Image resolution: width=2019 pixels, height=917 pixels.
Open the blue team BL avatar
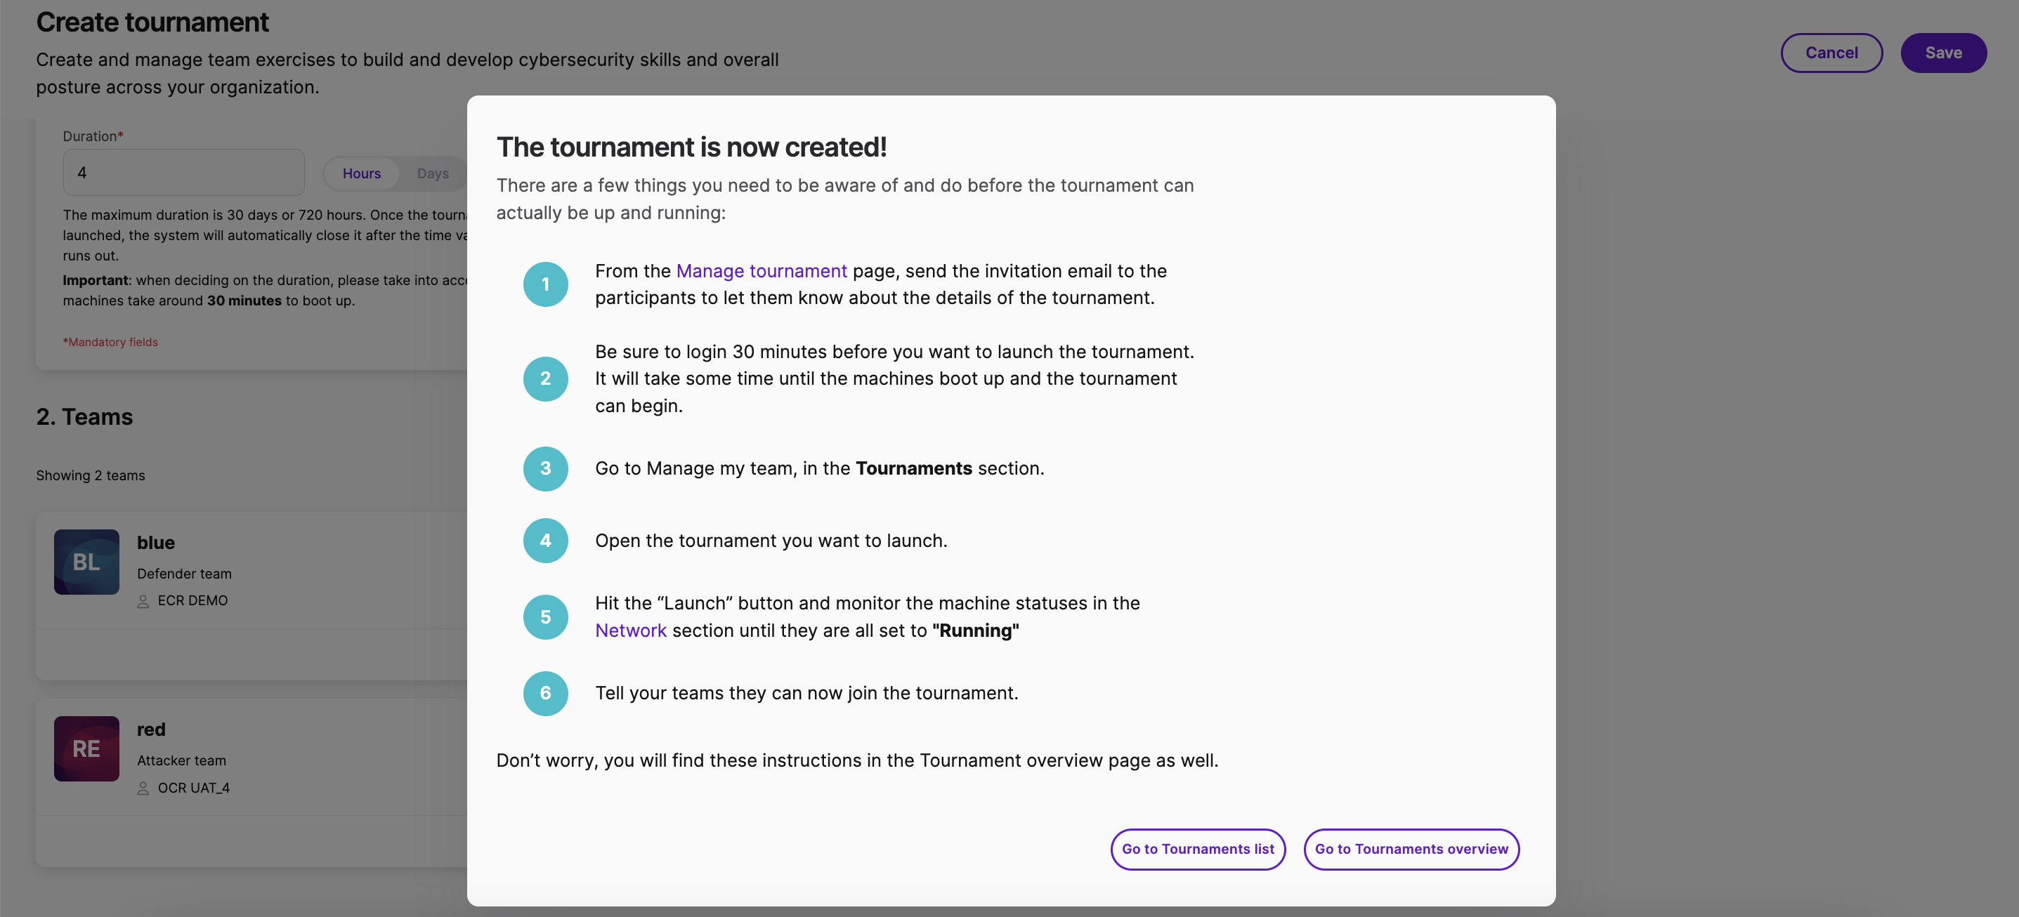pyautogui.click(x=86, y=562)
